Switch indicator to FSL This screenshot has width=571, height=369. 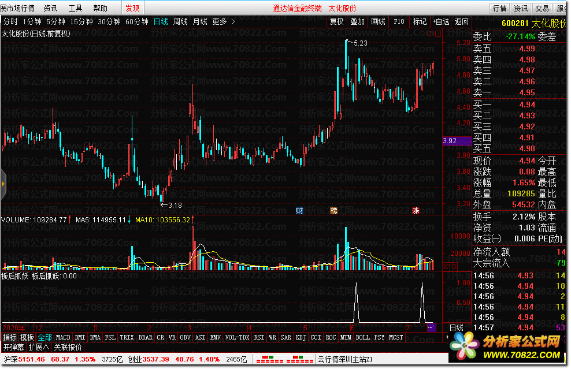point(110,337)
